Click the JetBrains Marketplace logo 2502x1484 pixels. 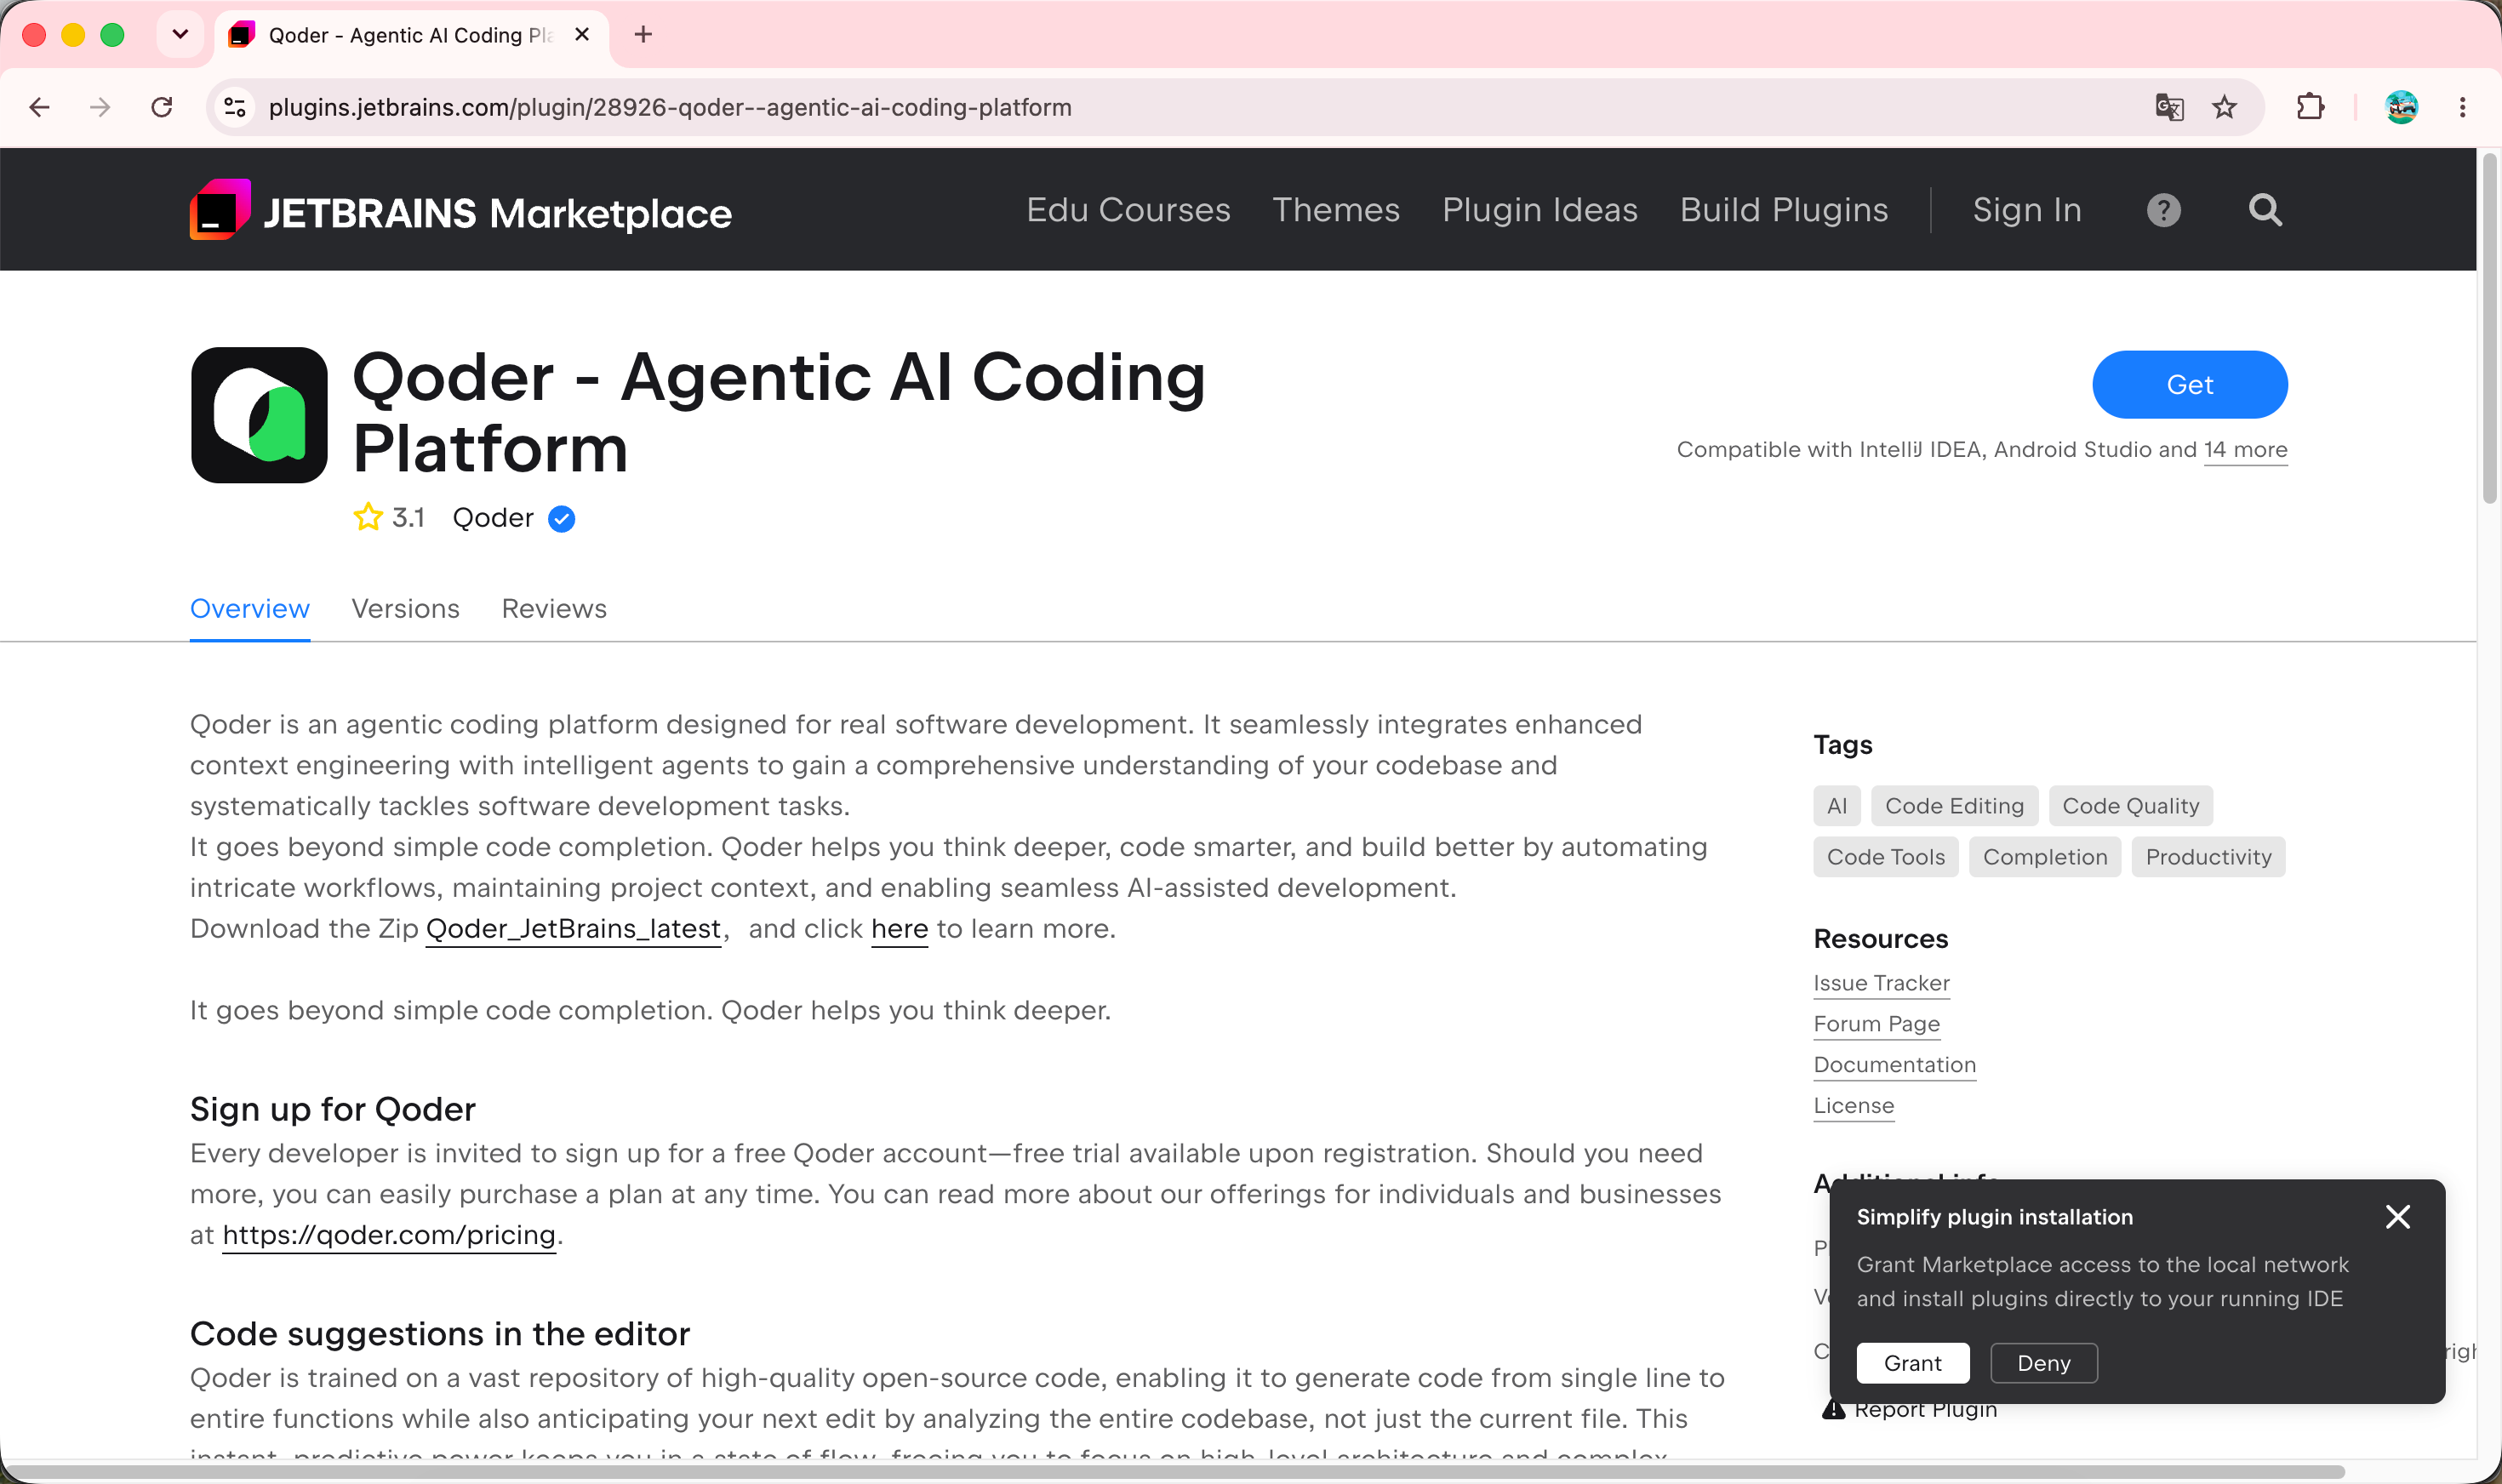[461, 210]
